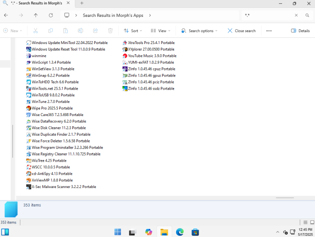315x237 pixels.
Task: Switch to large thumbnails view in status bar
Action: [x=312, y=222]
